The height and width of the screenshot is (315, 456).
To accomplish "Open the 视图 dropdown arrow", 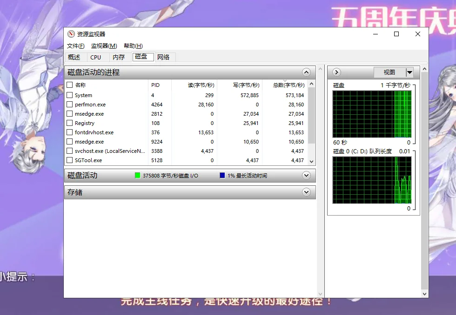I will [x=409, y=72].
